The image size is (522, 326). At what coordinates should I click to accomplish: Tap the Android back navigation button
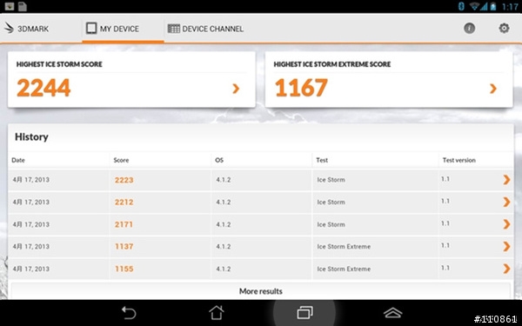point(129,313)
